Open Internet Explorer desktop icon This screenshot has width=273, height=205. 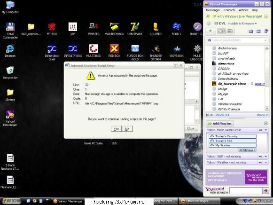[10, 51]
